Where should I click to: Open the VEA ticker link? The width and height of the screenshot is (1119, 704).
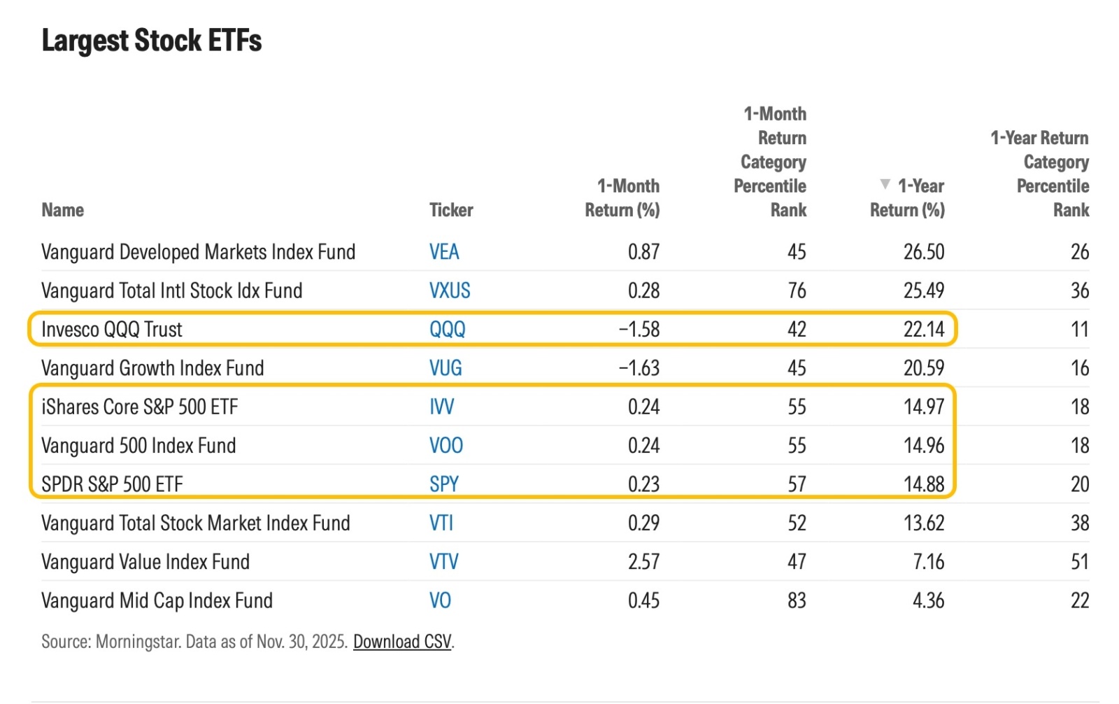(444, 252)
